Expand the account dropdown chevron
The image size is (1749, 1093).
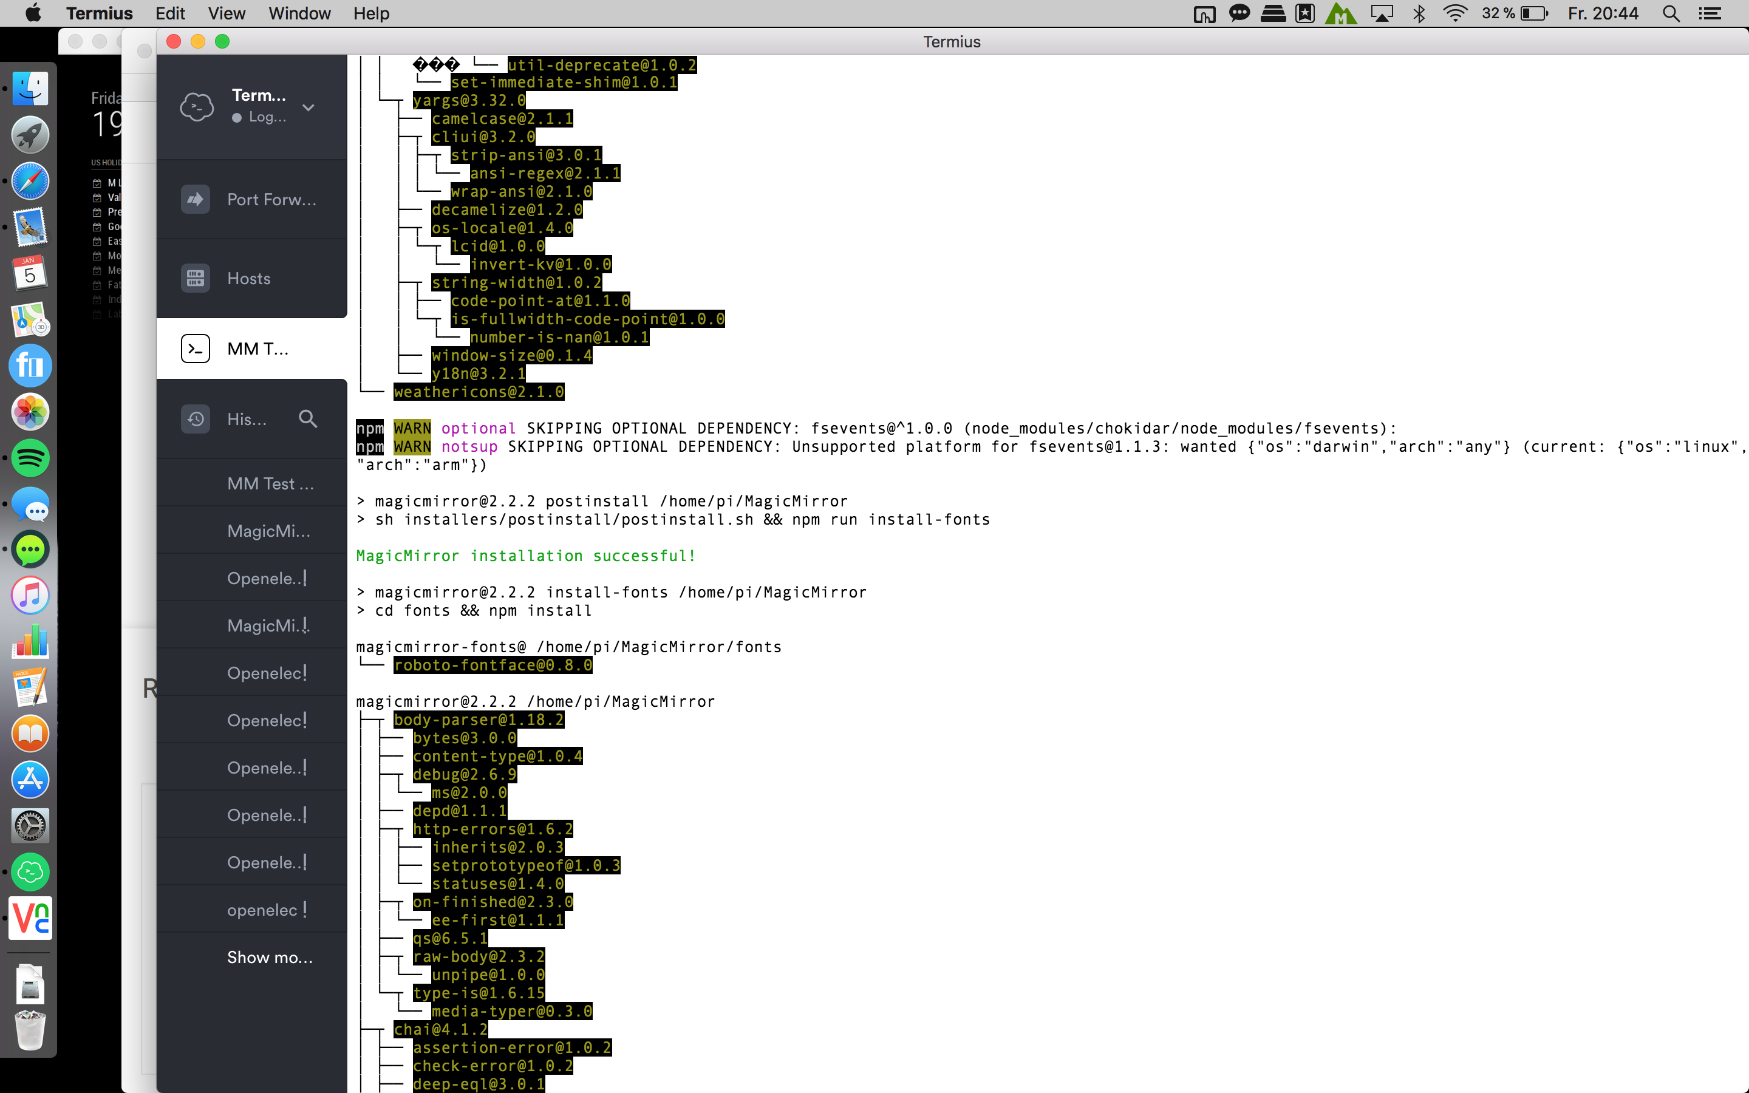coord(309,107)
